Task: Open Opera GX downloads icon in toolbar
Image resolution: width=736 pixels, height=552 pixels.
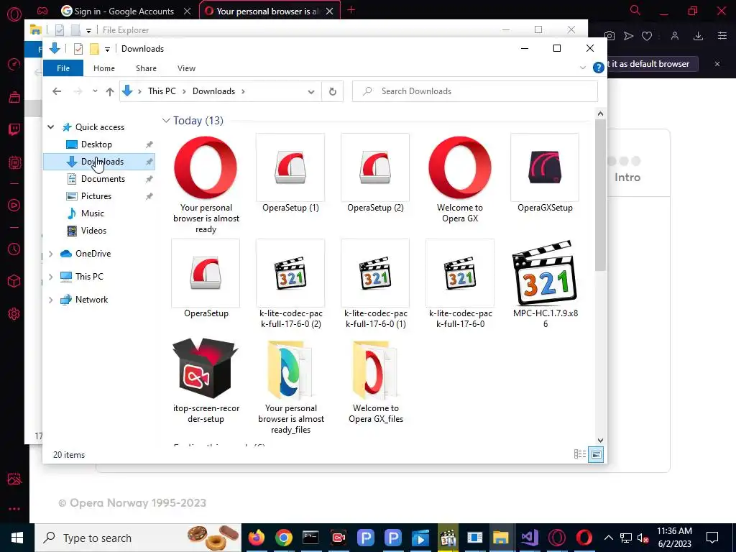Action: (699, 36)
